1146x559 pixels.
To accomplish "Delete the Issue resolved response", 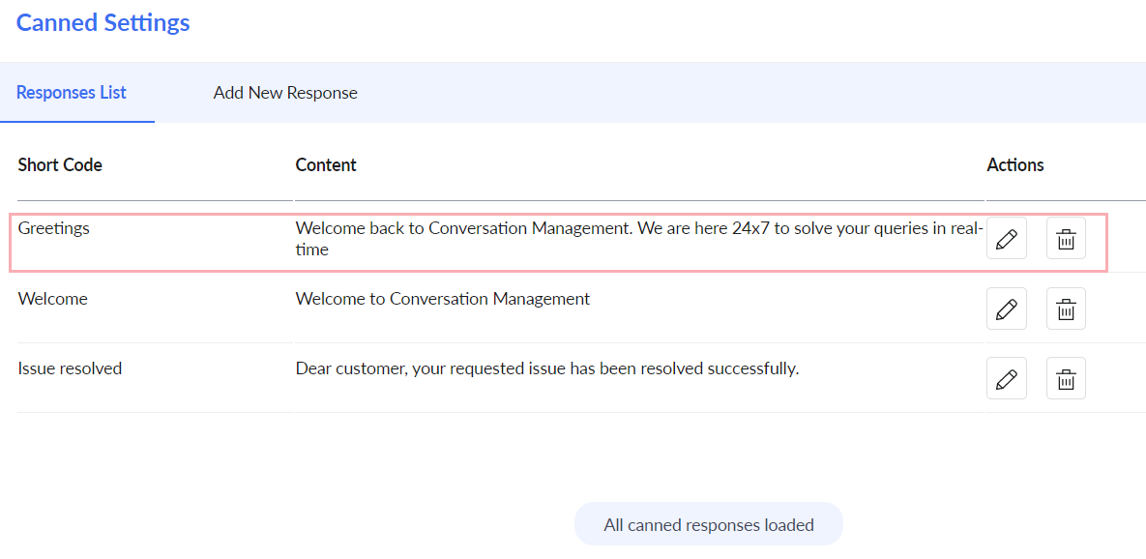I will tap(1067, 378).
